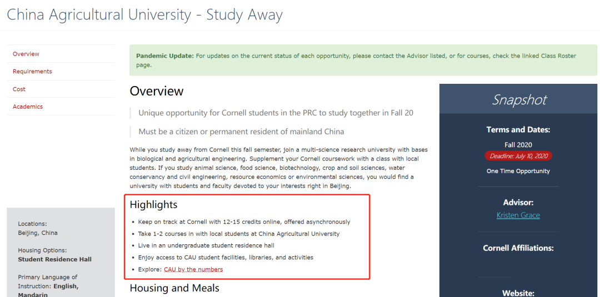Select Cost in the sidebar navigation
Image resolution: width=600 pixels, height=297 pixels.
(x=19, y=89)
